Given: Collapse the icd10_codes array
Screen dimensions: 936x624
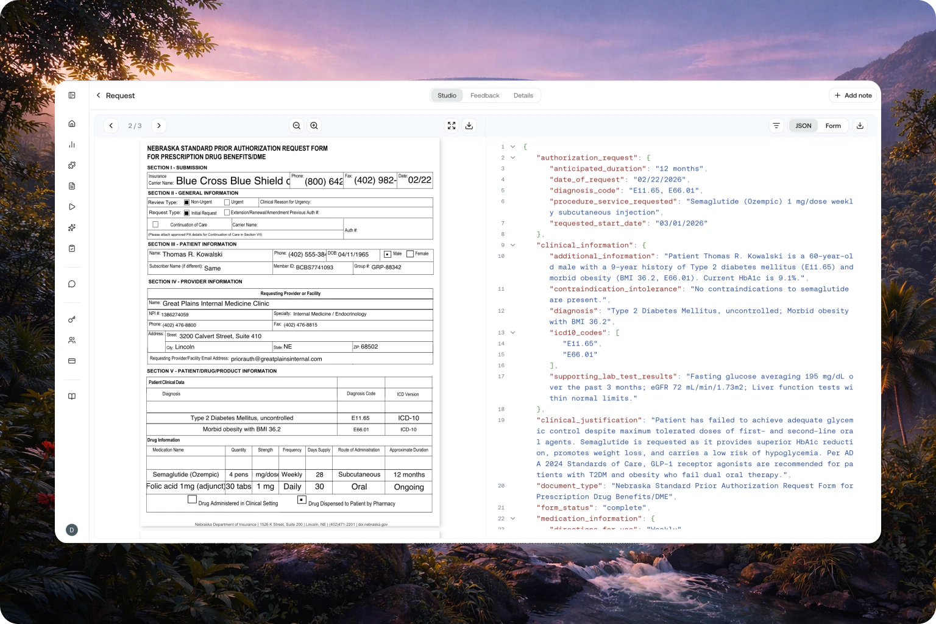Looking at the screenshot, I should [513, 333].
